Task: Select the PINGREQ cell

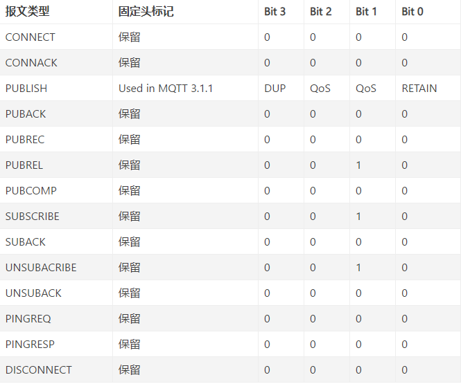Action: pos(28,319)
